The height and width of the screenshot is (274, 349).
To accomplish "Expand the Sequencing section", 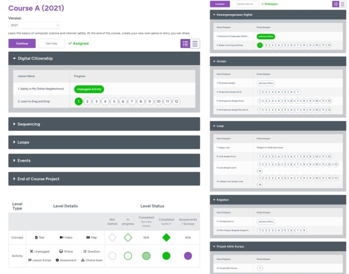I will [104, 124].
